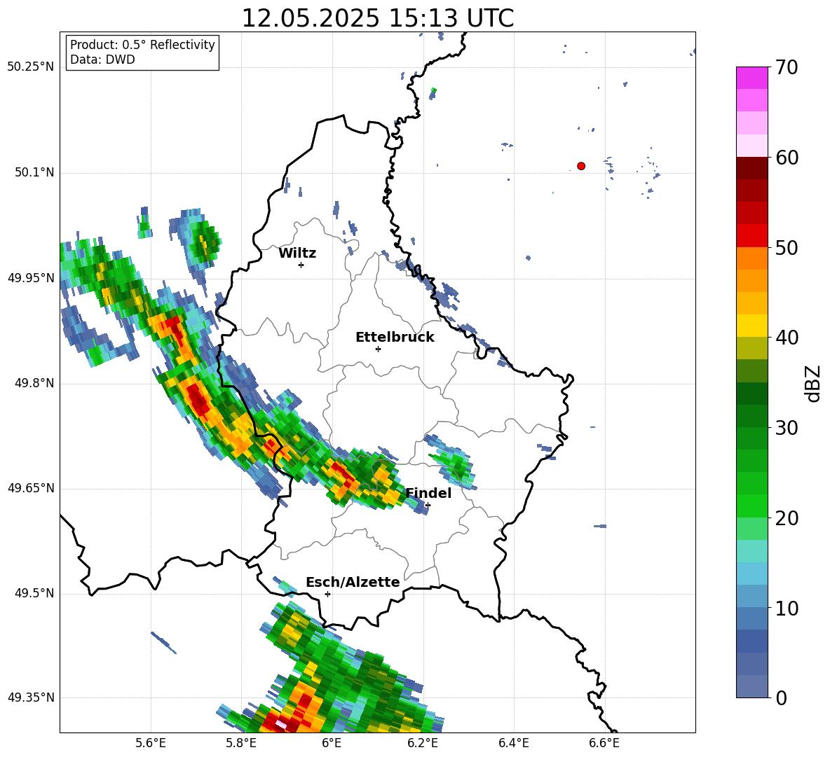Click the white-pink hail core at bottom edge

(x=280, y=725)
